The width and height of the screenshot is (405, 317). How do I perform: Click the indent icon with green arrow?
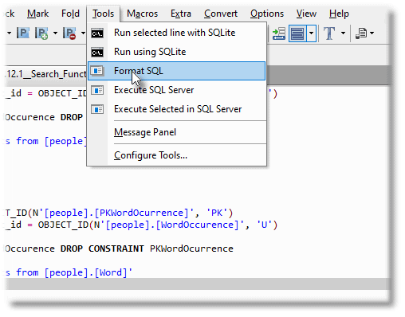click(278, 33)
